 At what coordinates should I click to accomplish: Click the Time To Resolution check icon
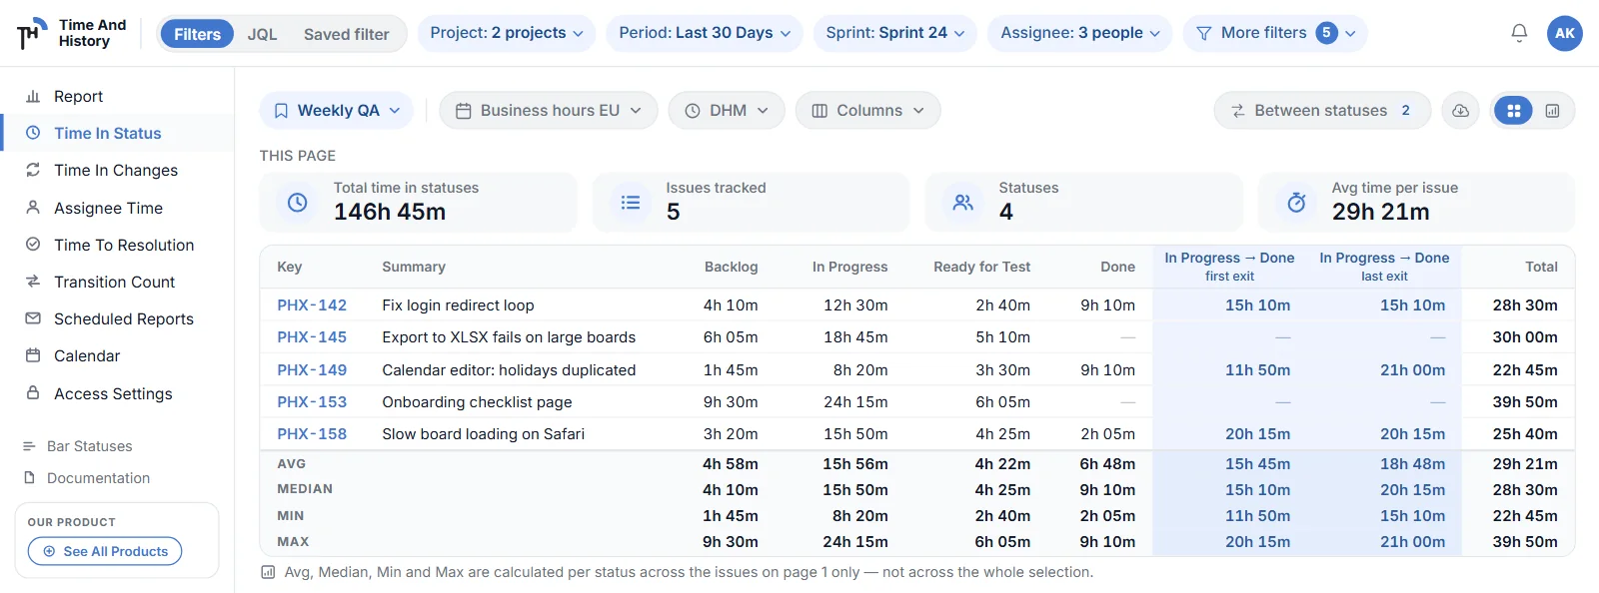33,245
